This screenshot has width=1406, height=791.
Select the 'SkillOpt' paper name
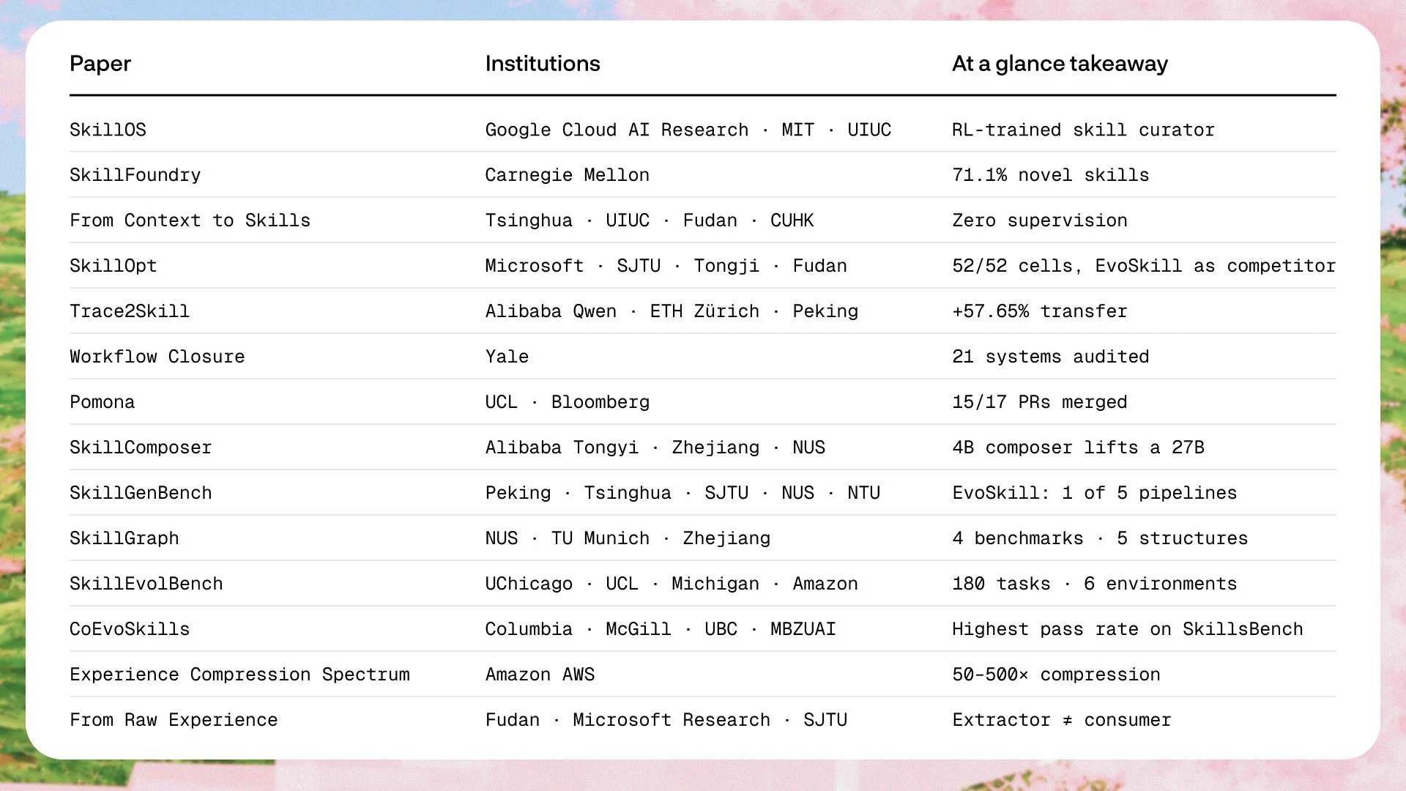[x=113, y=266]
